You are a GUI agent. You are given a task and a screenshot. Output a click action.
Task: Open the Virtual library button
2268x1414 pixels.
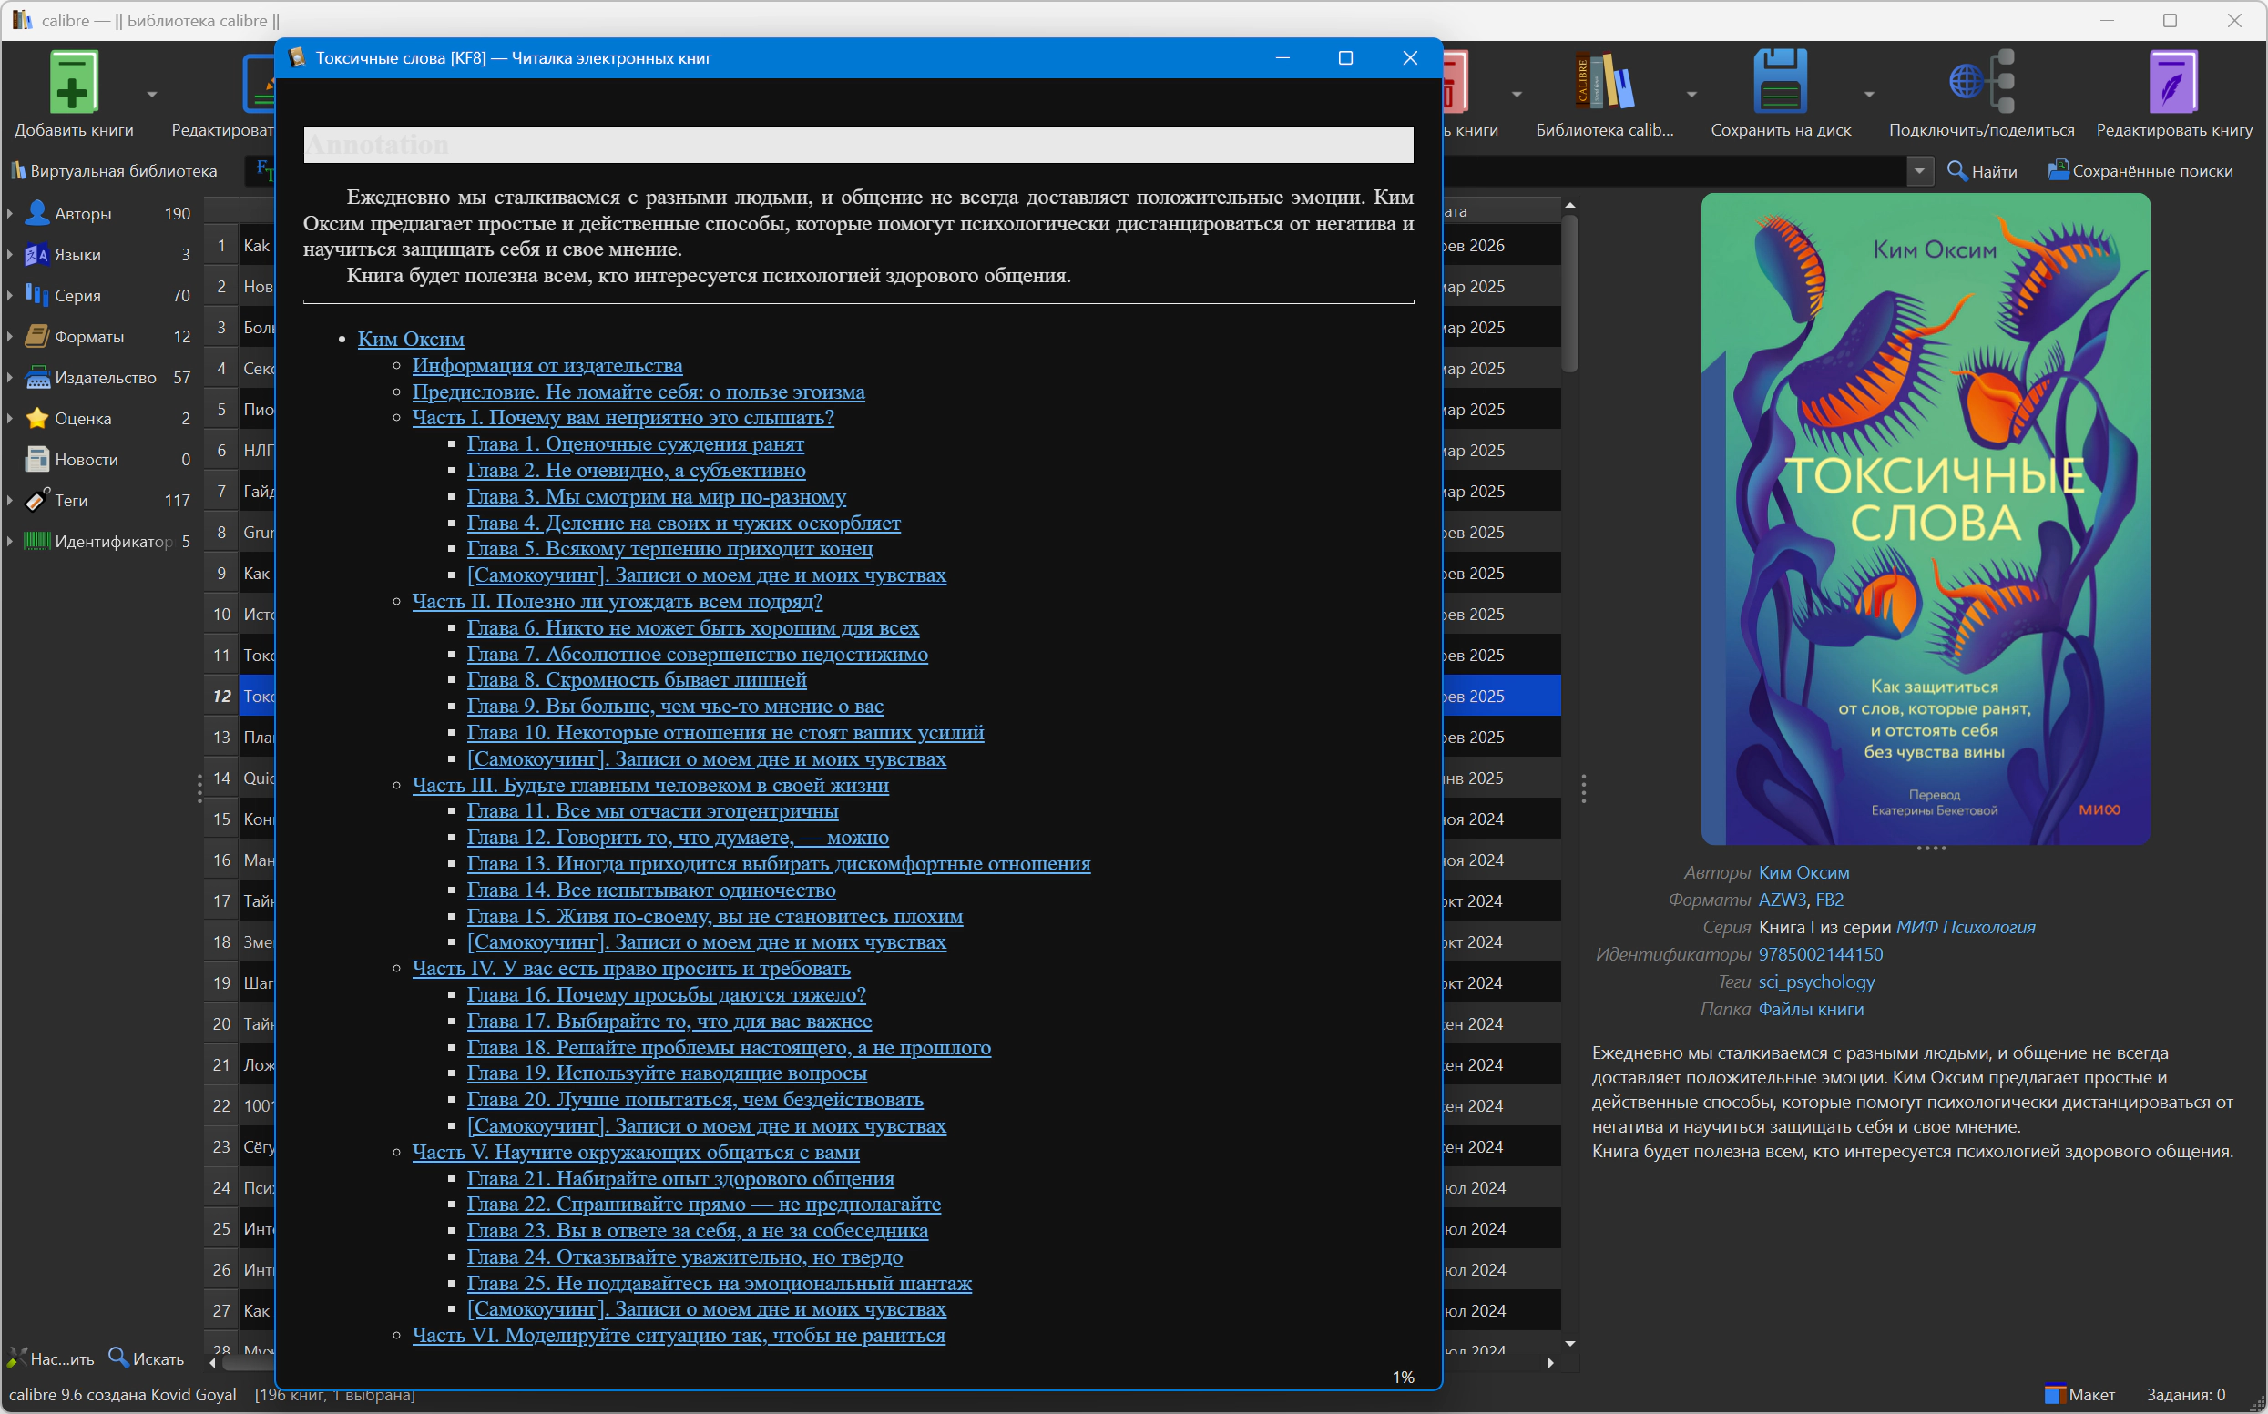[x=113, y=170]
